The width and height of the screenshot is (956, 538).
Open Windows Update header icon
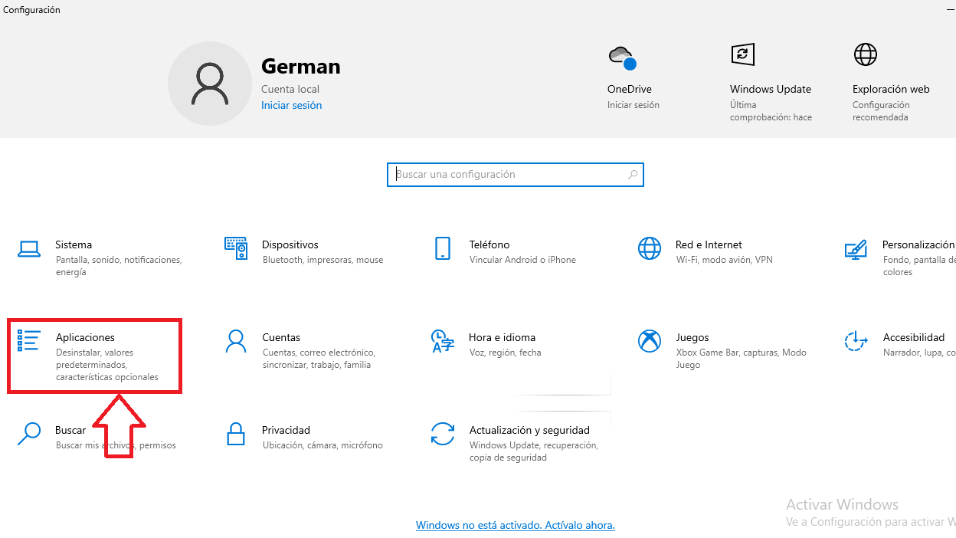coord(743,54)
